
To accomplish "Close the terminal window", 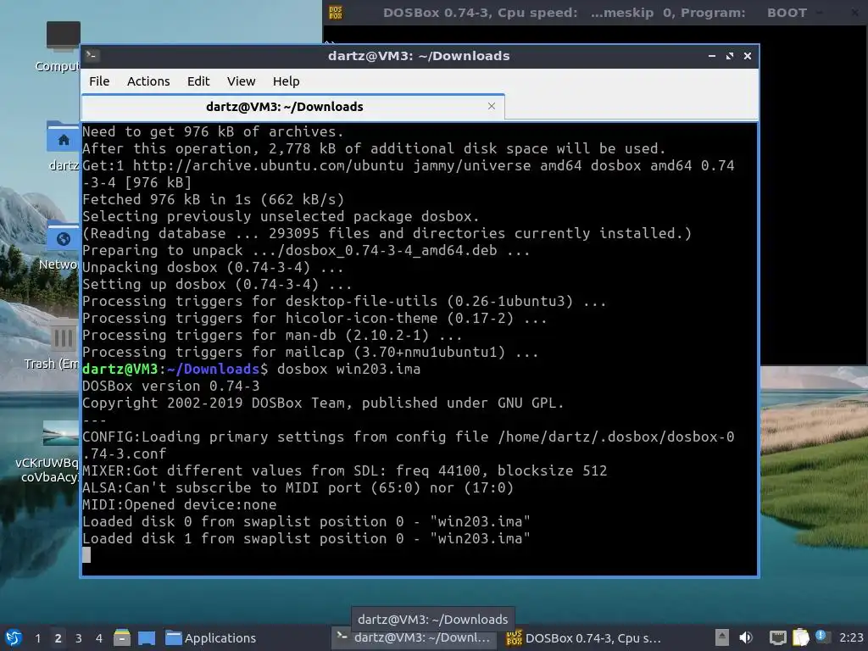I will 748,56.
